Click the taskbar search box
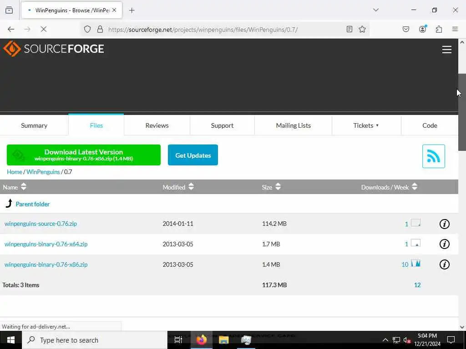This screenshot has height=349, width=466. [x=95, y=340]
